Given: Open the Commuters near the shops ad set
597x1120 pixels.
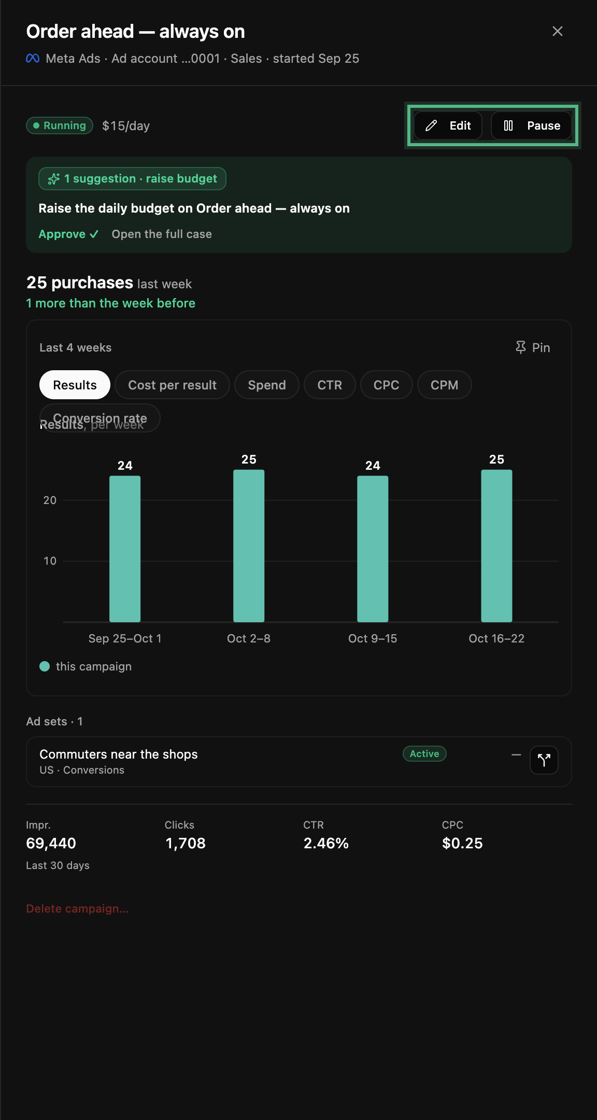Looking at the screenshot, I should coord(299,761).
